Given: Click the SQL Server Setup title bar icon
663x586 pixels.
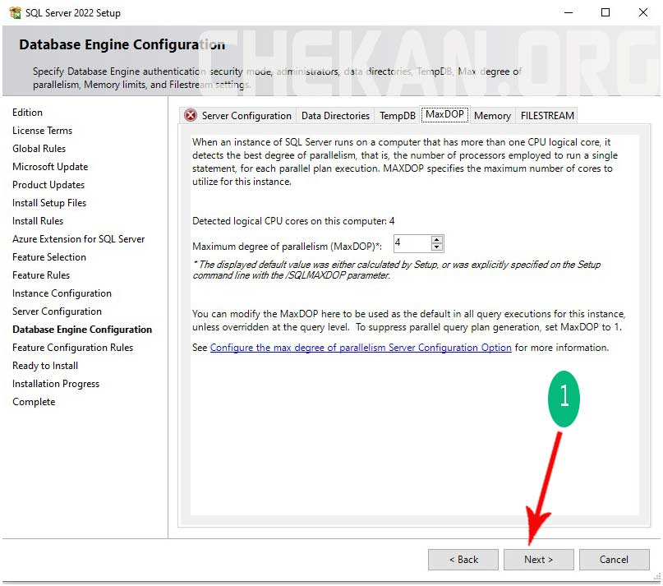Looking at the screenshot, I should (16, 12).
